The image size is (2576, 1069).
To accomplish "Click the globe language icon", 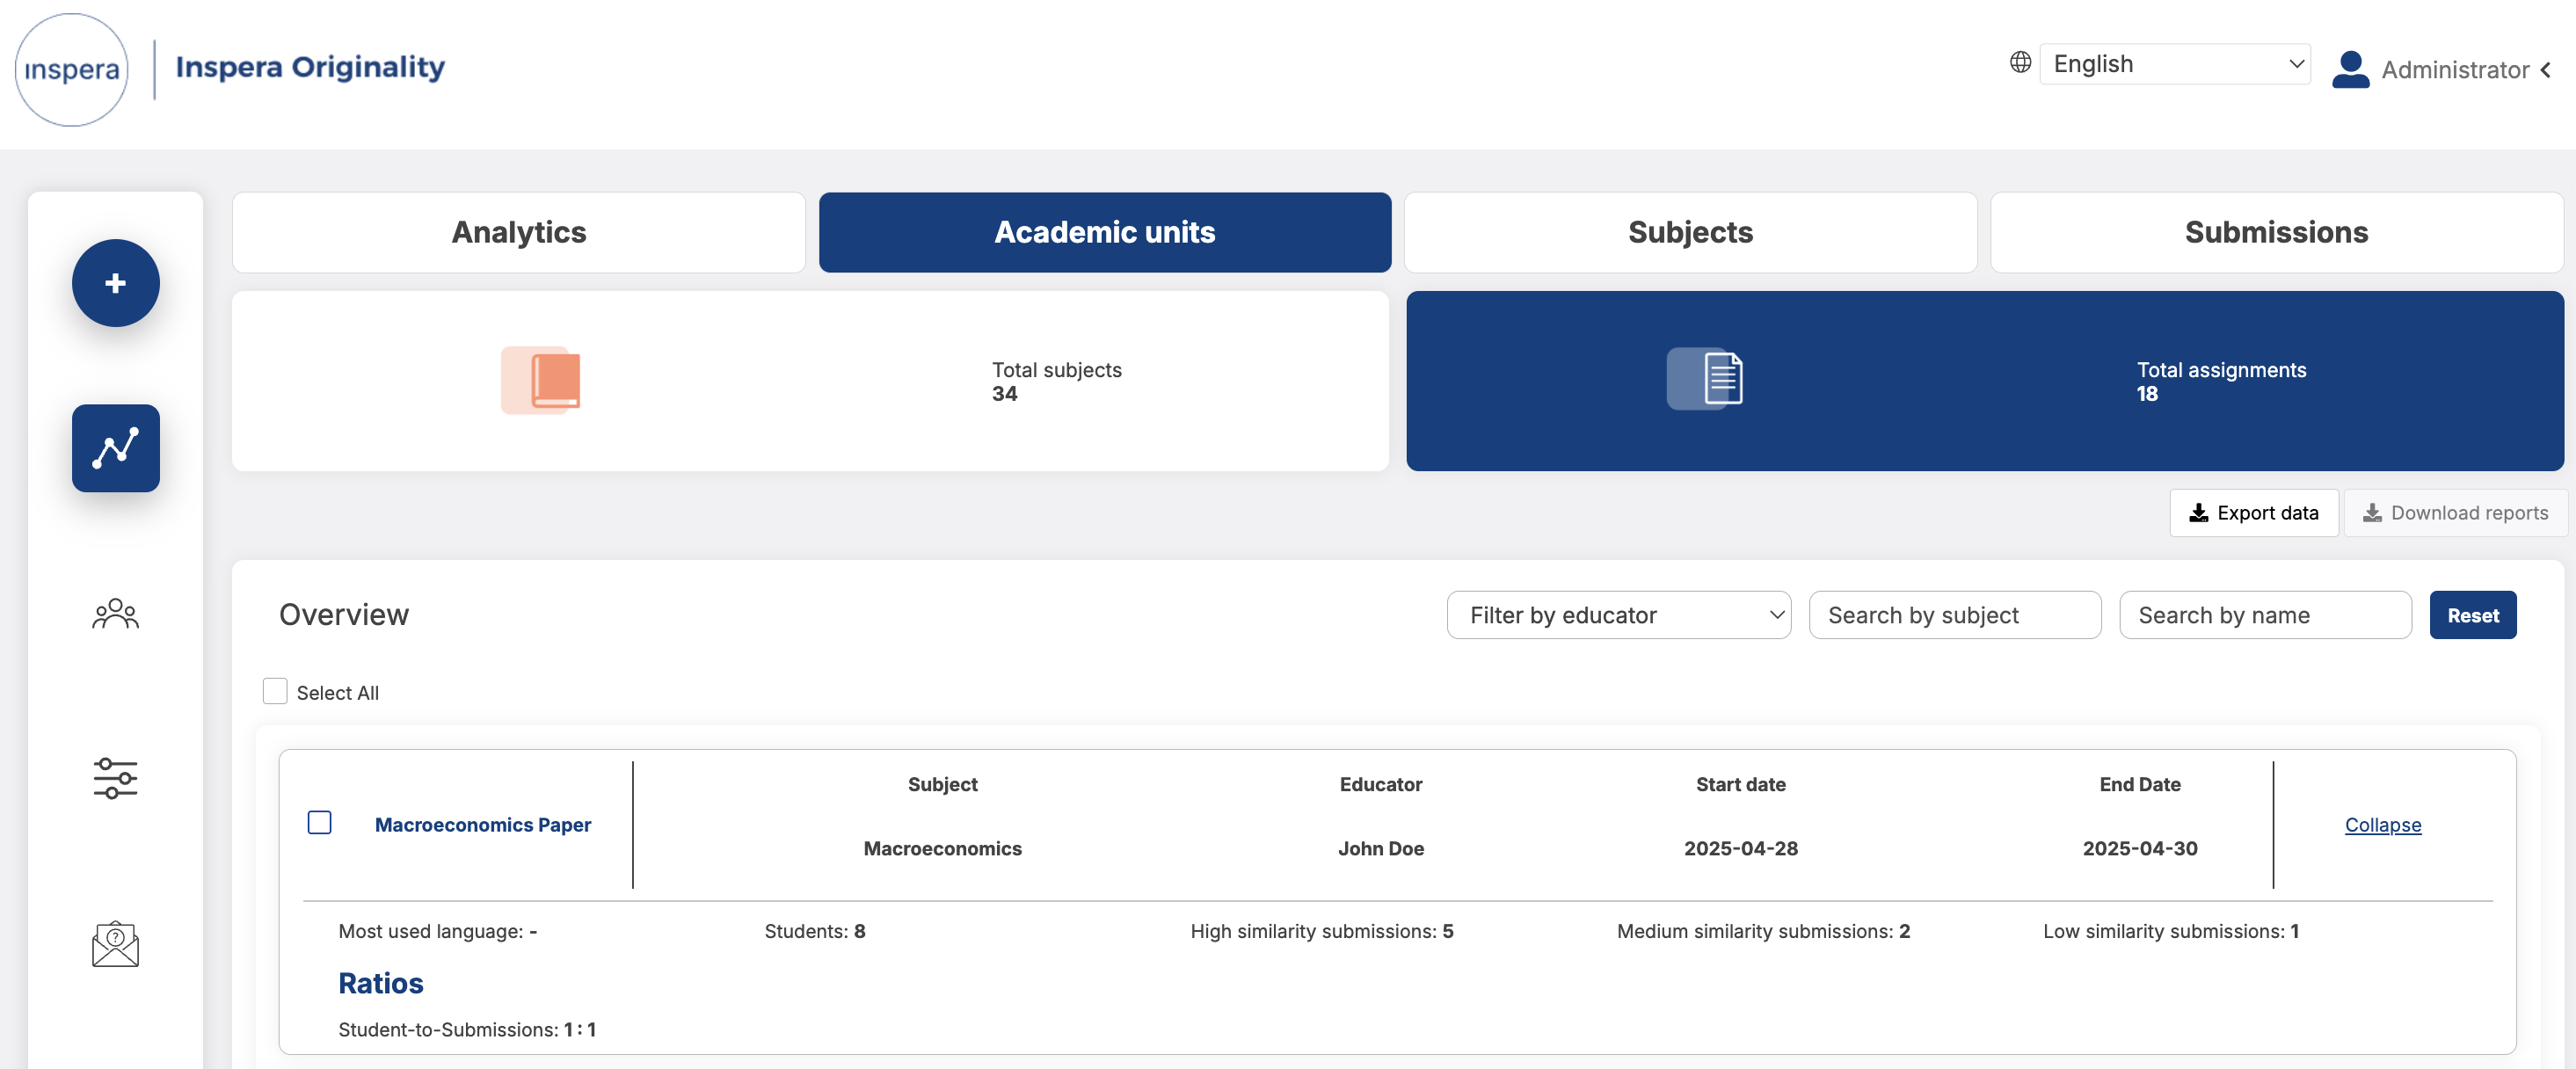I will point(2020,63).
